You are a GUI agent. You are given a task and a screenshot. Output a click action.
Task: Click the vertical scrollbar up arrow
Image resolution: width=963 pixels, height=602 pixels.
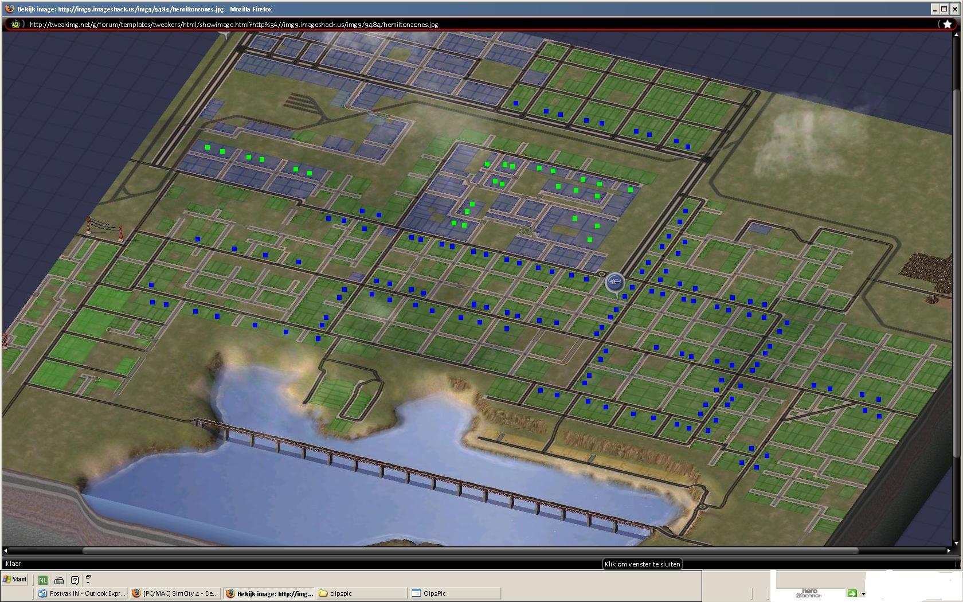pyautogui.click(x=956, y=34)
